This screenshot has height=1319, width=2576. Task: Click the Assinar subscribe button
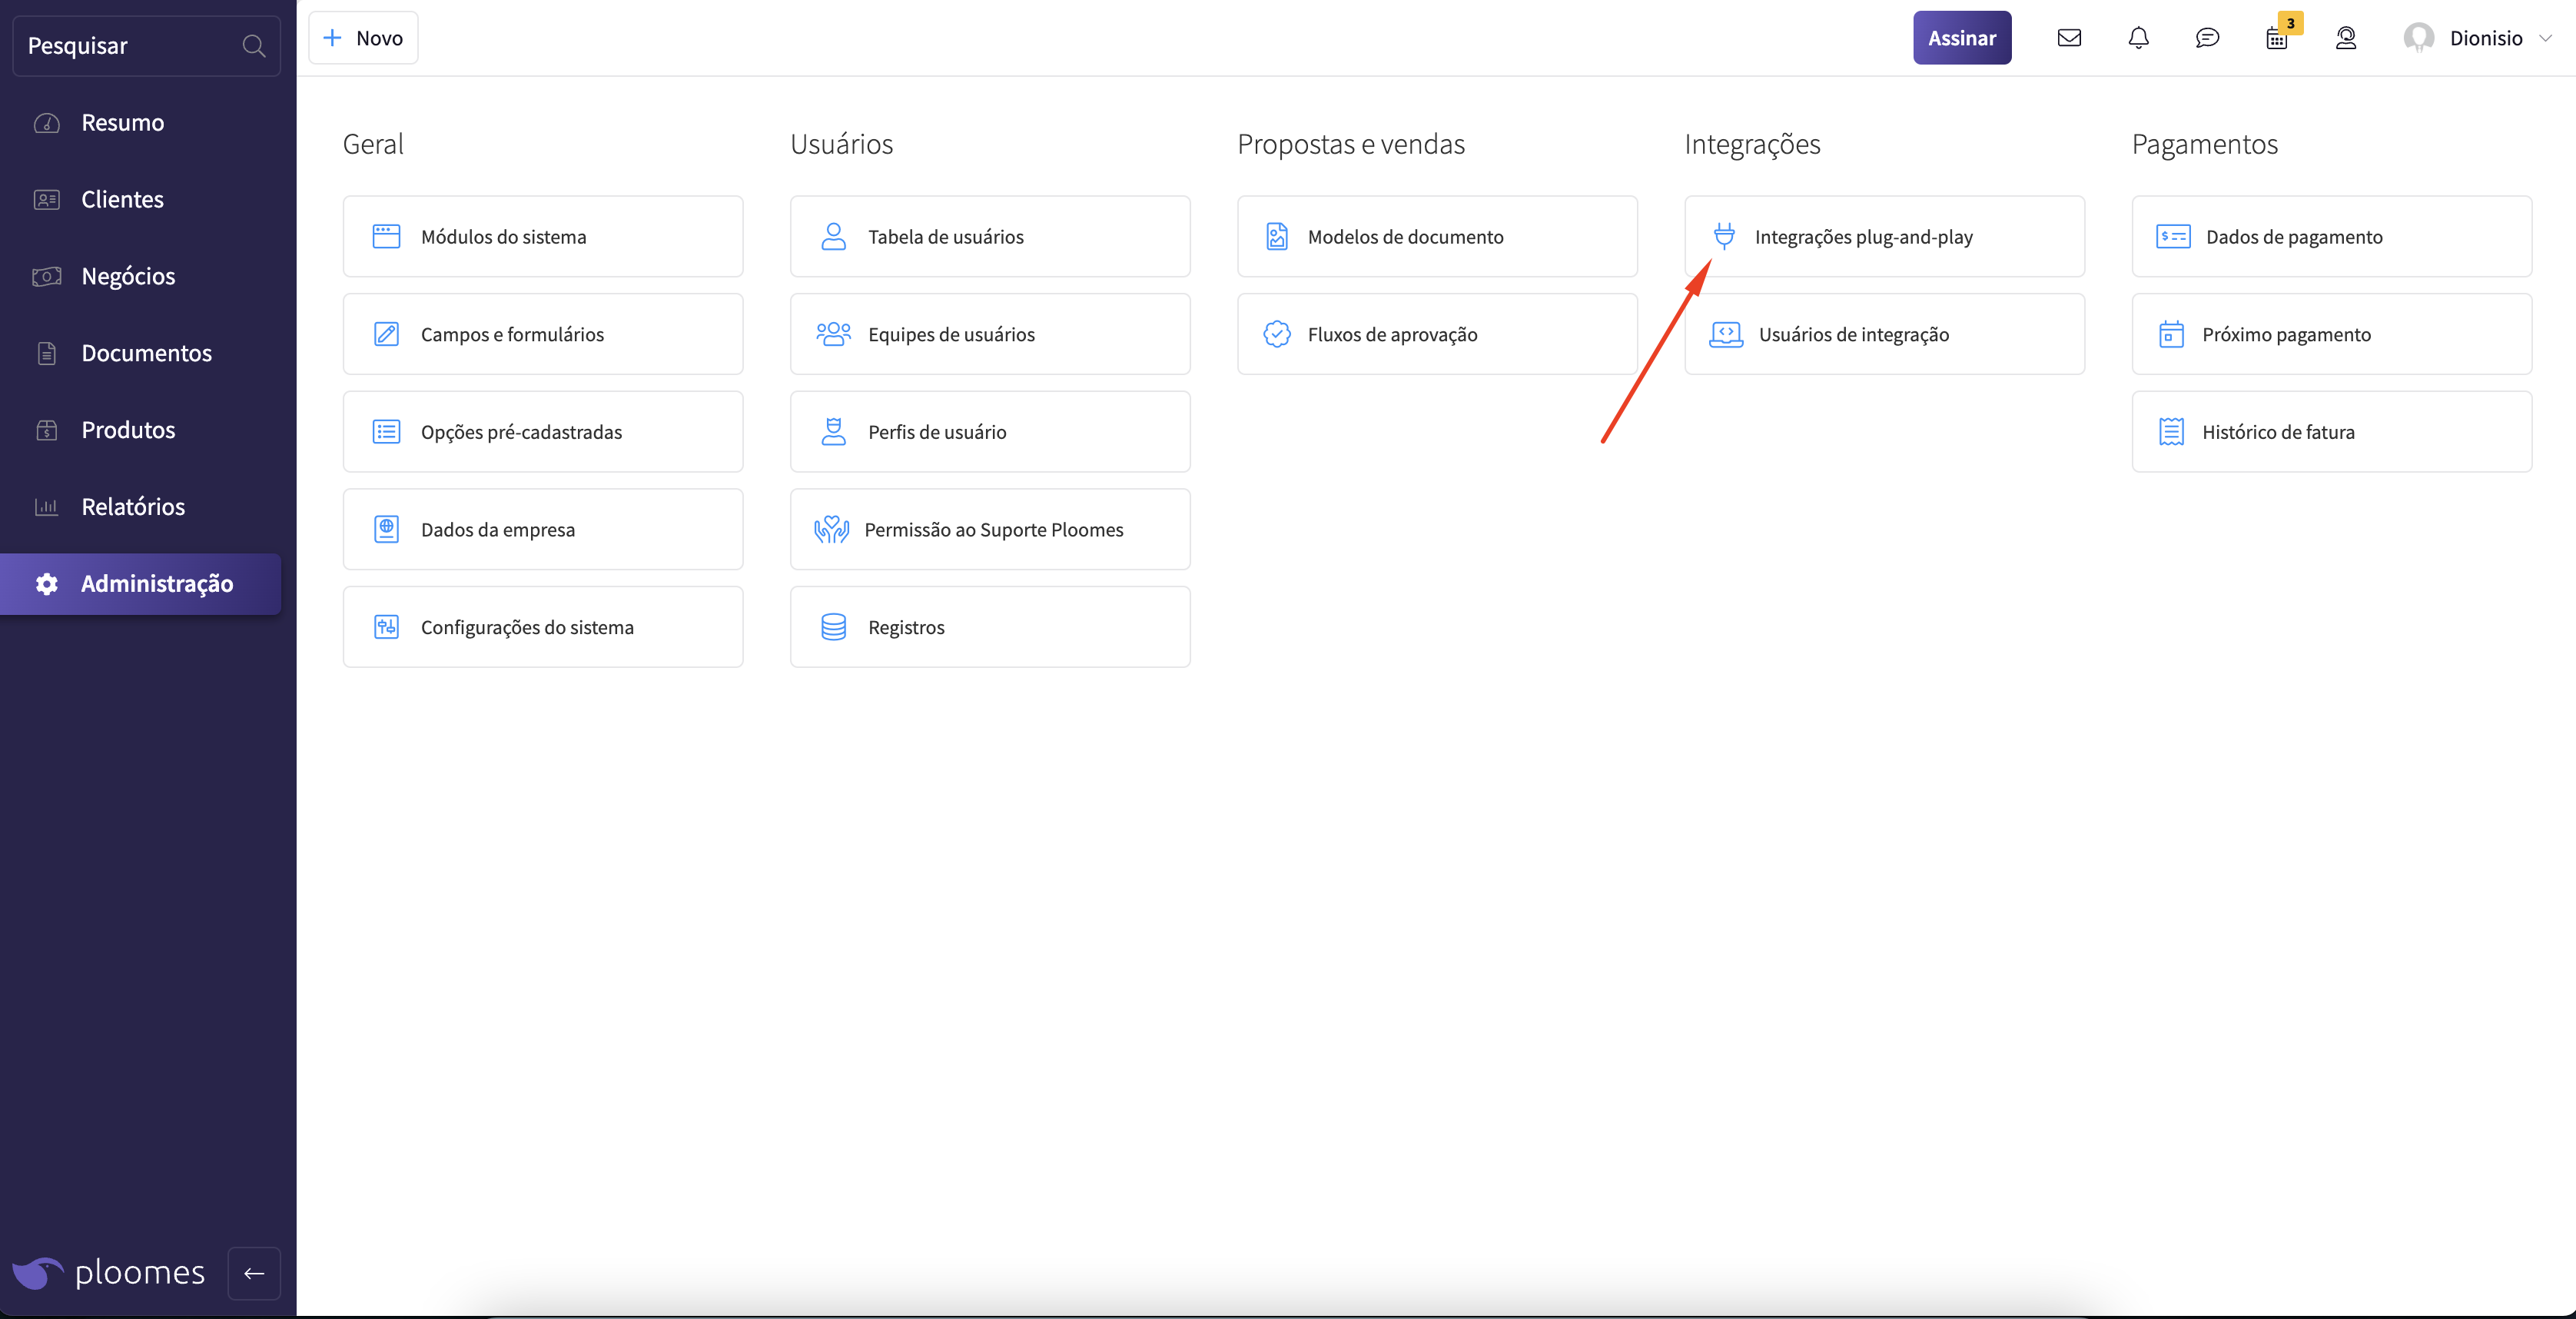click(1961, 38)
